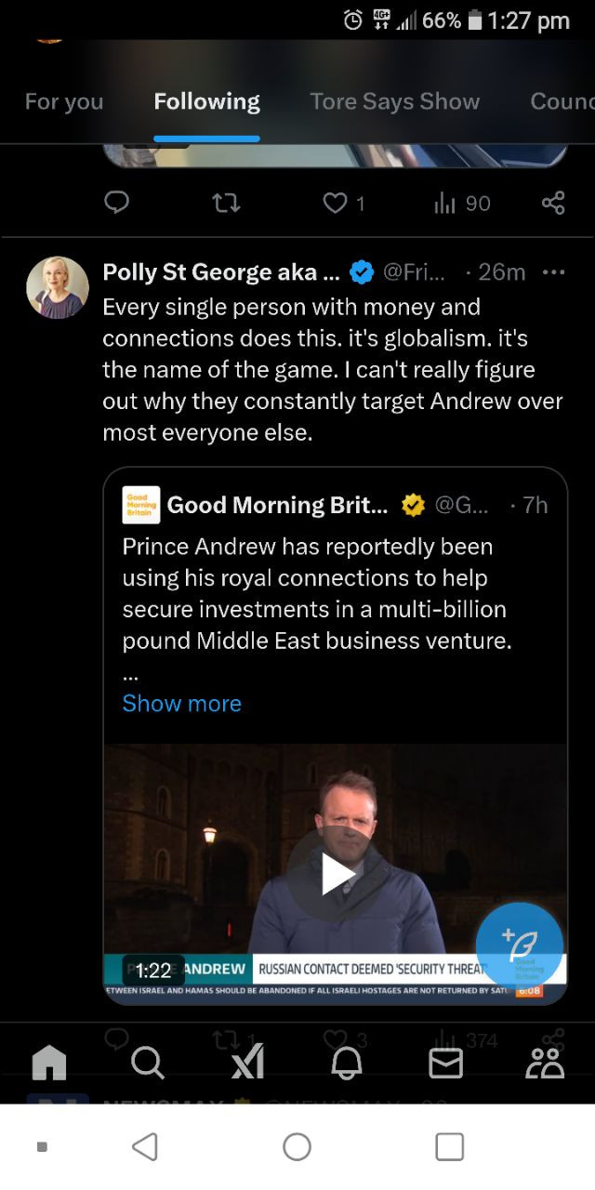Tap the floating compose post button

[519, 945]
